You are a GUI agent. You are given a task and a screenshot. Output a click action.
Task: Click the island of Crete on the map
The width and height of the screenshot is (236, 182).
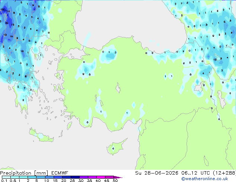tap(41, 136)
